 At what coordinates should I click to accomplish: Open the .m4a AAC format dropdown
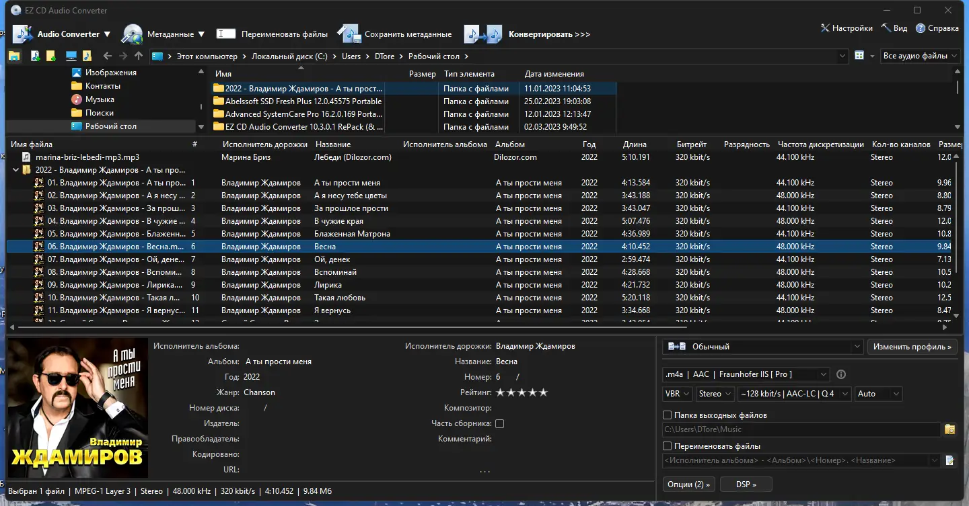tap(746, 374)
